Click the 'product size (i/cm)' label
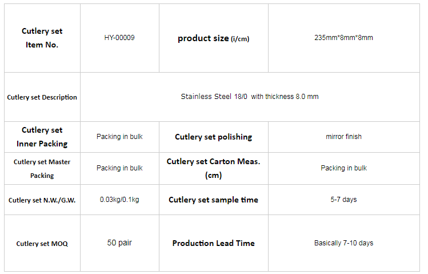The width and height of the screenshot is (428, 274). pyautogui.click(x=214, y=38)
